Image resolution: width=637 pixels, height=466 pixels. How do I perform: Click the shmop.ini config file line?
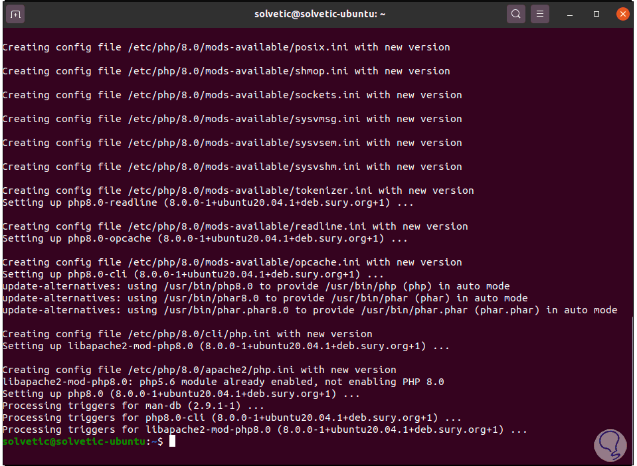coord(226,71)
